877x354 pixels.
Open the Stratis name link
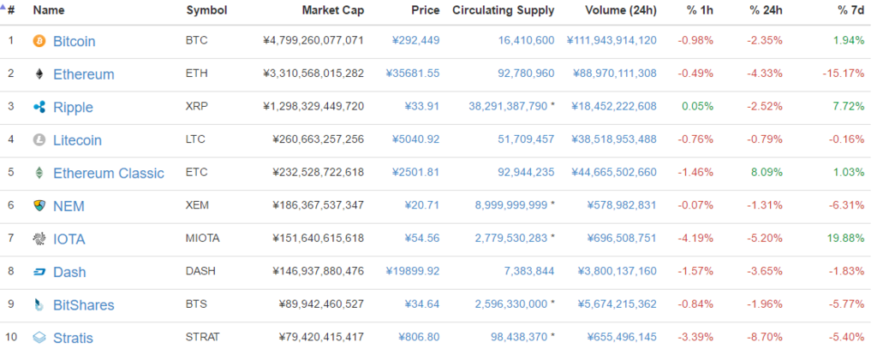pos(74,339)
